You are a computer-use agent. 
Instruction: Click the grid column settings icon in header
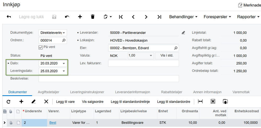click(4, 112)
